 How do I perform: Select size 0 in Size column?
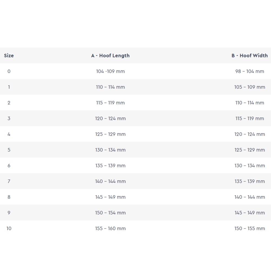9,71
